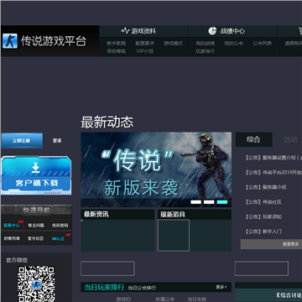
Task: Click the 传说新版来袭 banner image
Action: (x=156, y=169)
